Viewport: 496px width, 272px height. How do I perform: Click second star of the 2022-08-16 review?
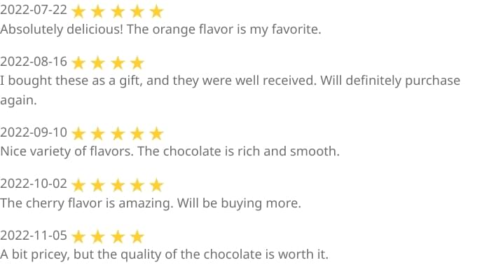[98, 63]
